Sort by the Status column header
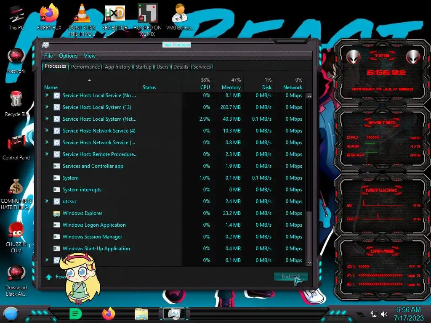Screen dimensions: 431x323 pyautogui.click(x=161, y=84)
